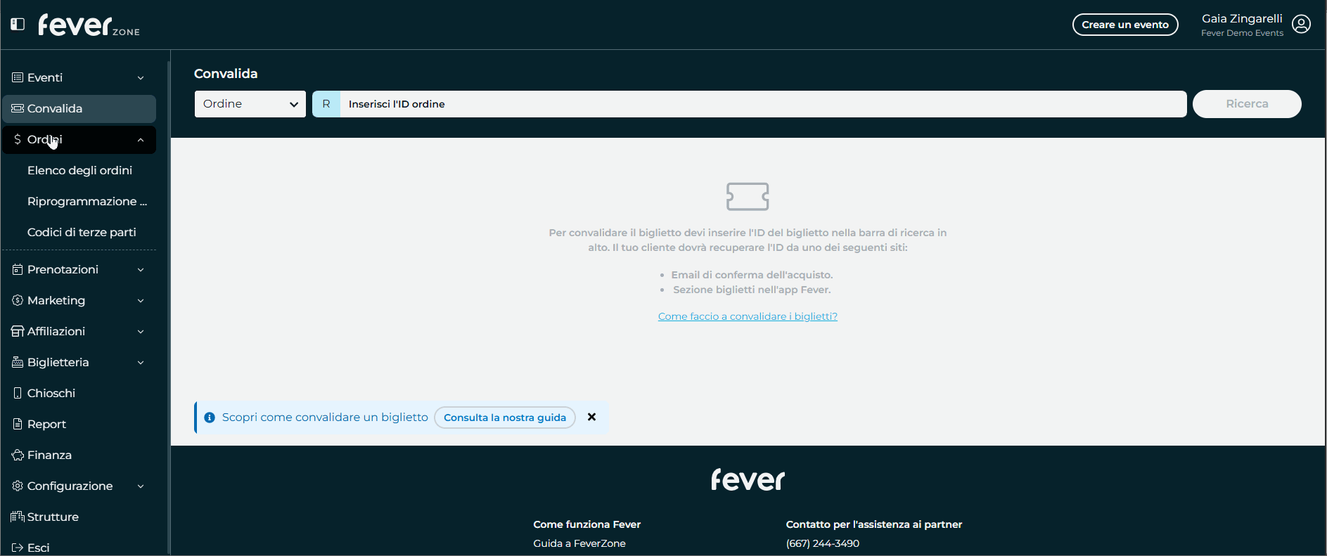
Task: Click the Prenotazioni calendar icon
Action: pos(18,269)
